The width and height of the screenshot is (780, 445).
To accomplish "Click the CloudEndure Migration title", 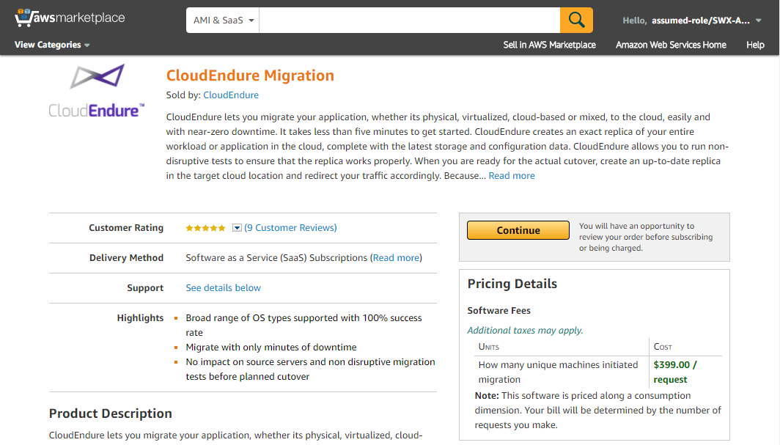I will [x=250, y=75].
